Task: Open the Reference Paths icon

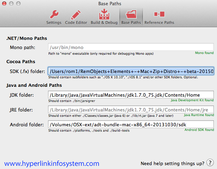Action: coord(159,14)
